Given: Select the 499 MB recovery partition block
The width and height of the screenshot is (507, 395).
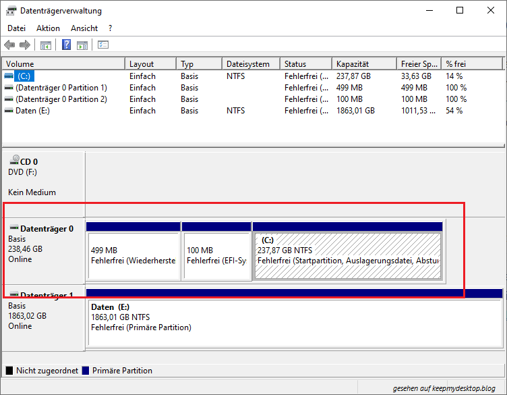Looking at the screenshot, I should (133, 255).
